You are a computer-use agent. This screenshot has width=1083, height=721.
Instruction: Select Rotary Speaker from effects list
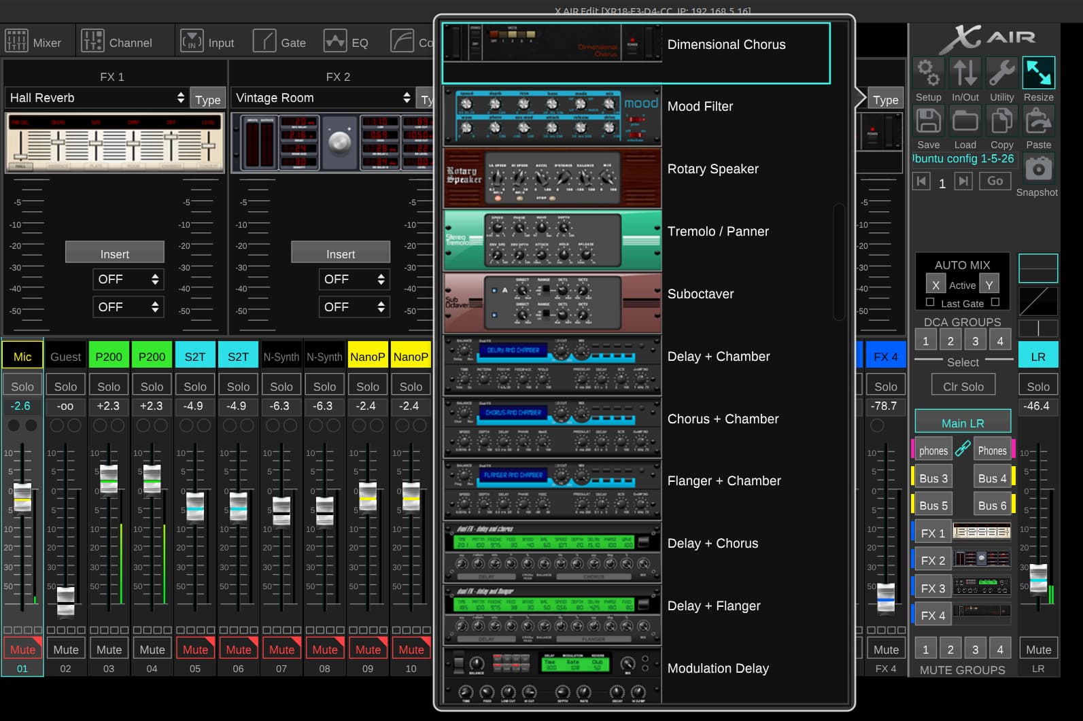[x=712, y=169]
